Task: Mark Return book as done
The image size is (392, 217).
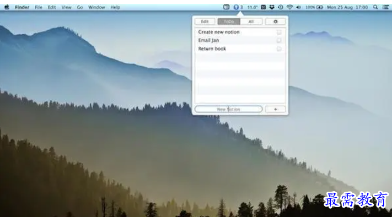Action: 279,49
